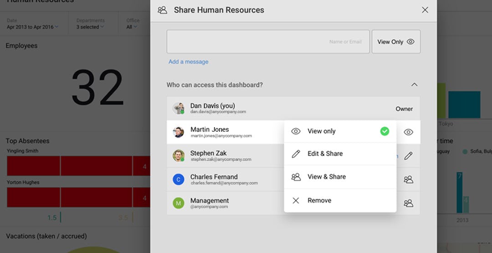Click martin.jones@anycompany.com email text

(x=221, y=136)
